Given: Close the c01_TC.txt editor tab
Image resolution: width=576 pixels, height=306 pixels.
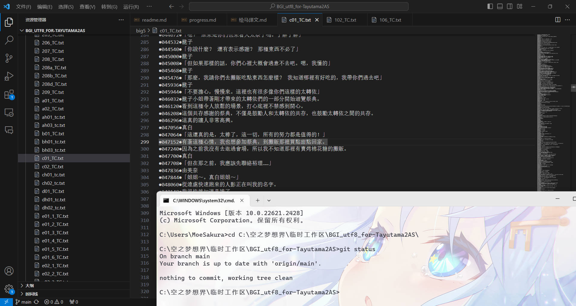Looking at the screenshot, I should tap(317, 20).
